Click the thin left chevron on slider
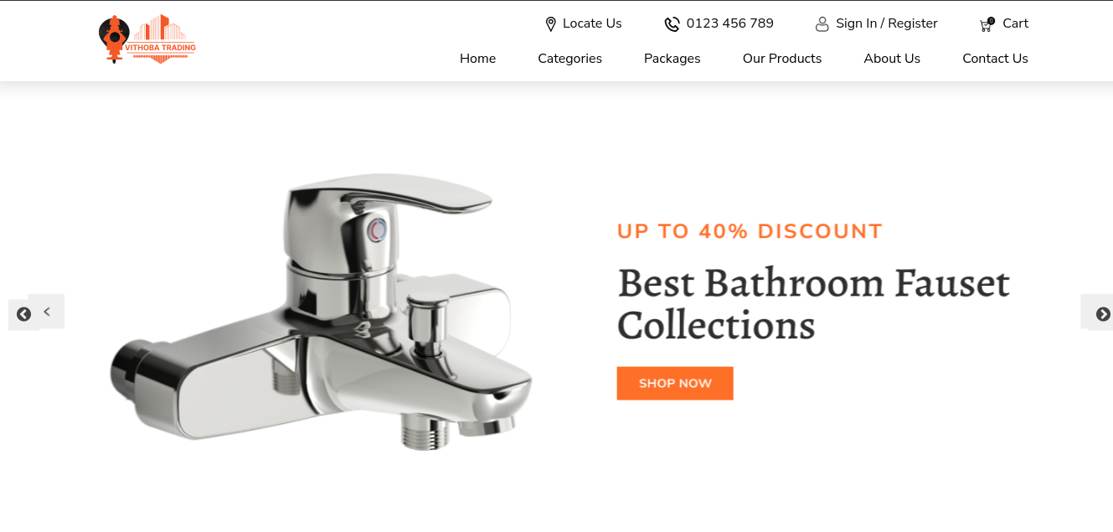The image size is (1113, 532). click(47, 312)
